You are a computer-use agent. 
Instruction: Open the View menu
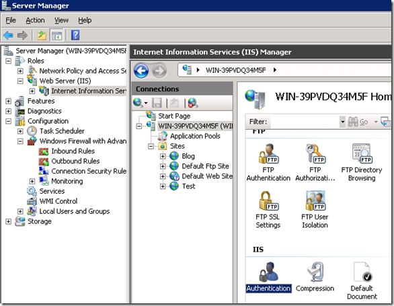click(x=62, y=20)
